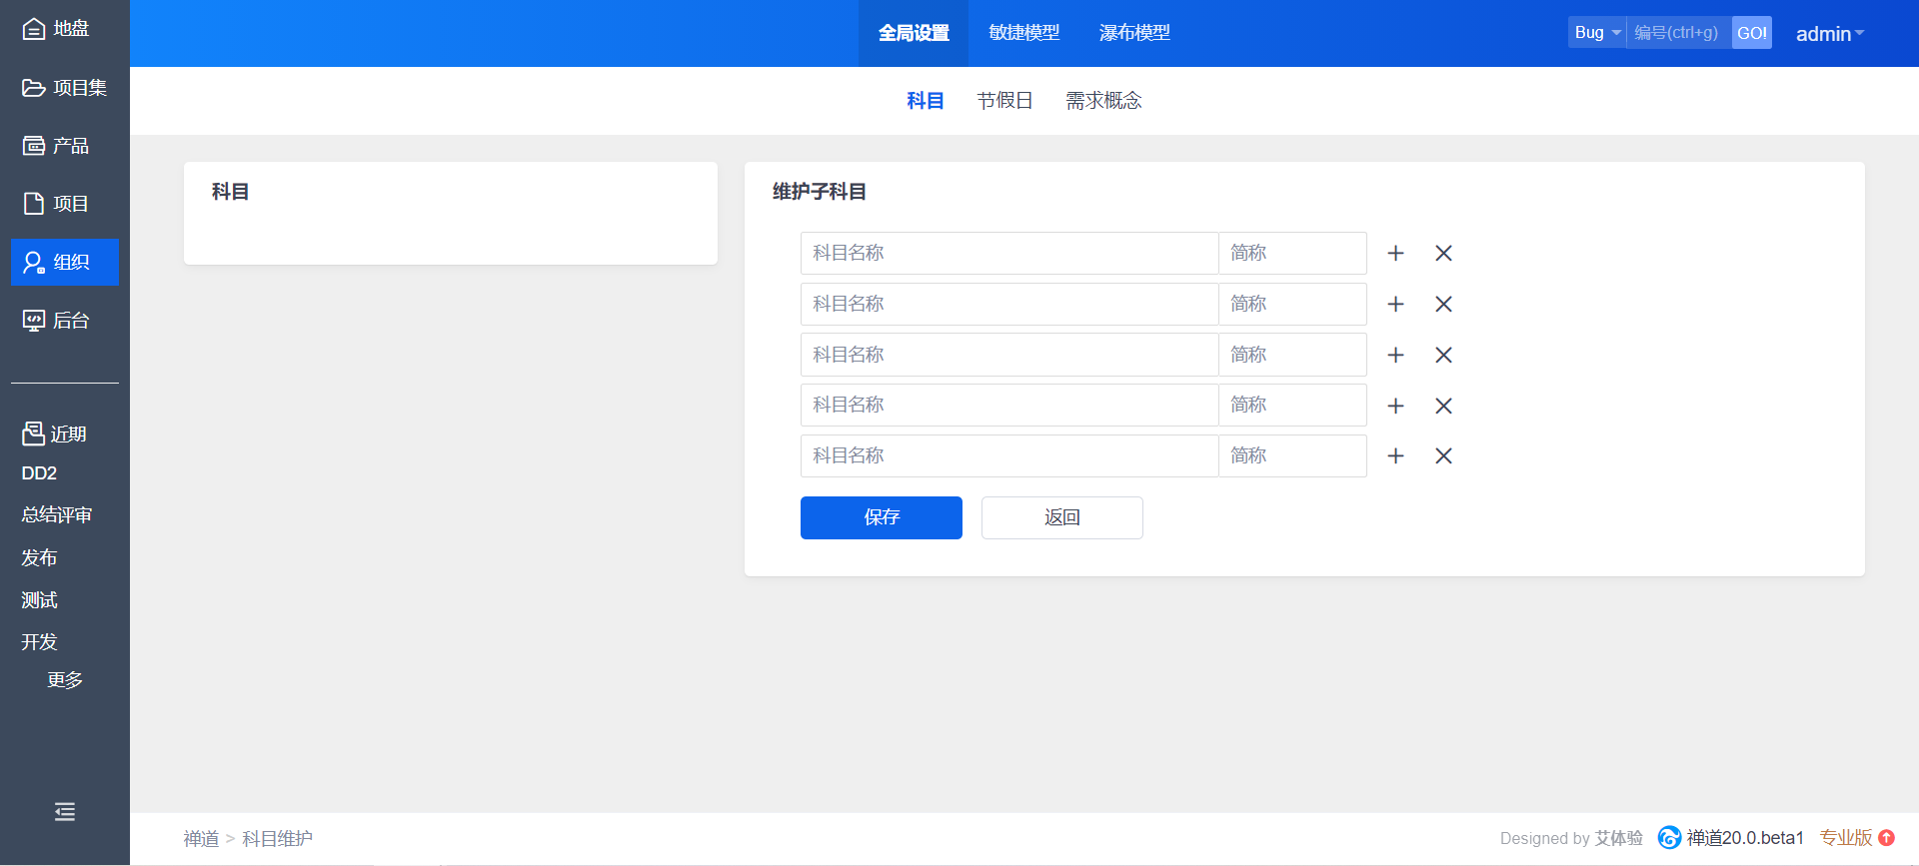Focus the second 科目名称 input field
The height and width of the screenshot is (866, 1919).
point(1009,304)
